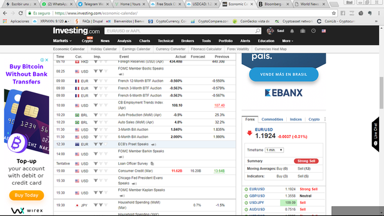This screenshot has width=384, height=216.
Task: Switch to the Bloomberg browser tab
Action: pyautogui.click(x=273, y=4)
